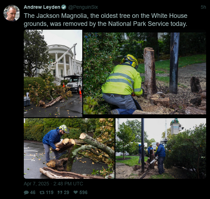Image resolution: width=210 pixels, height=199 pixels.
Task: Click the Jackson Magnolia tweet text
Action: coord(106,20)
